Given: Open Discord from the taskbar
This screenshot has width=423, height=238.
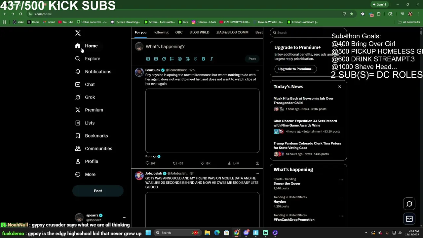Looking at the screenshot, I should click(x=246, y=233).
